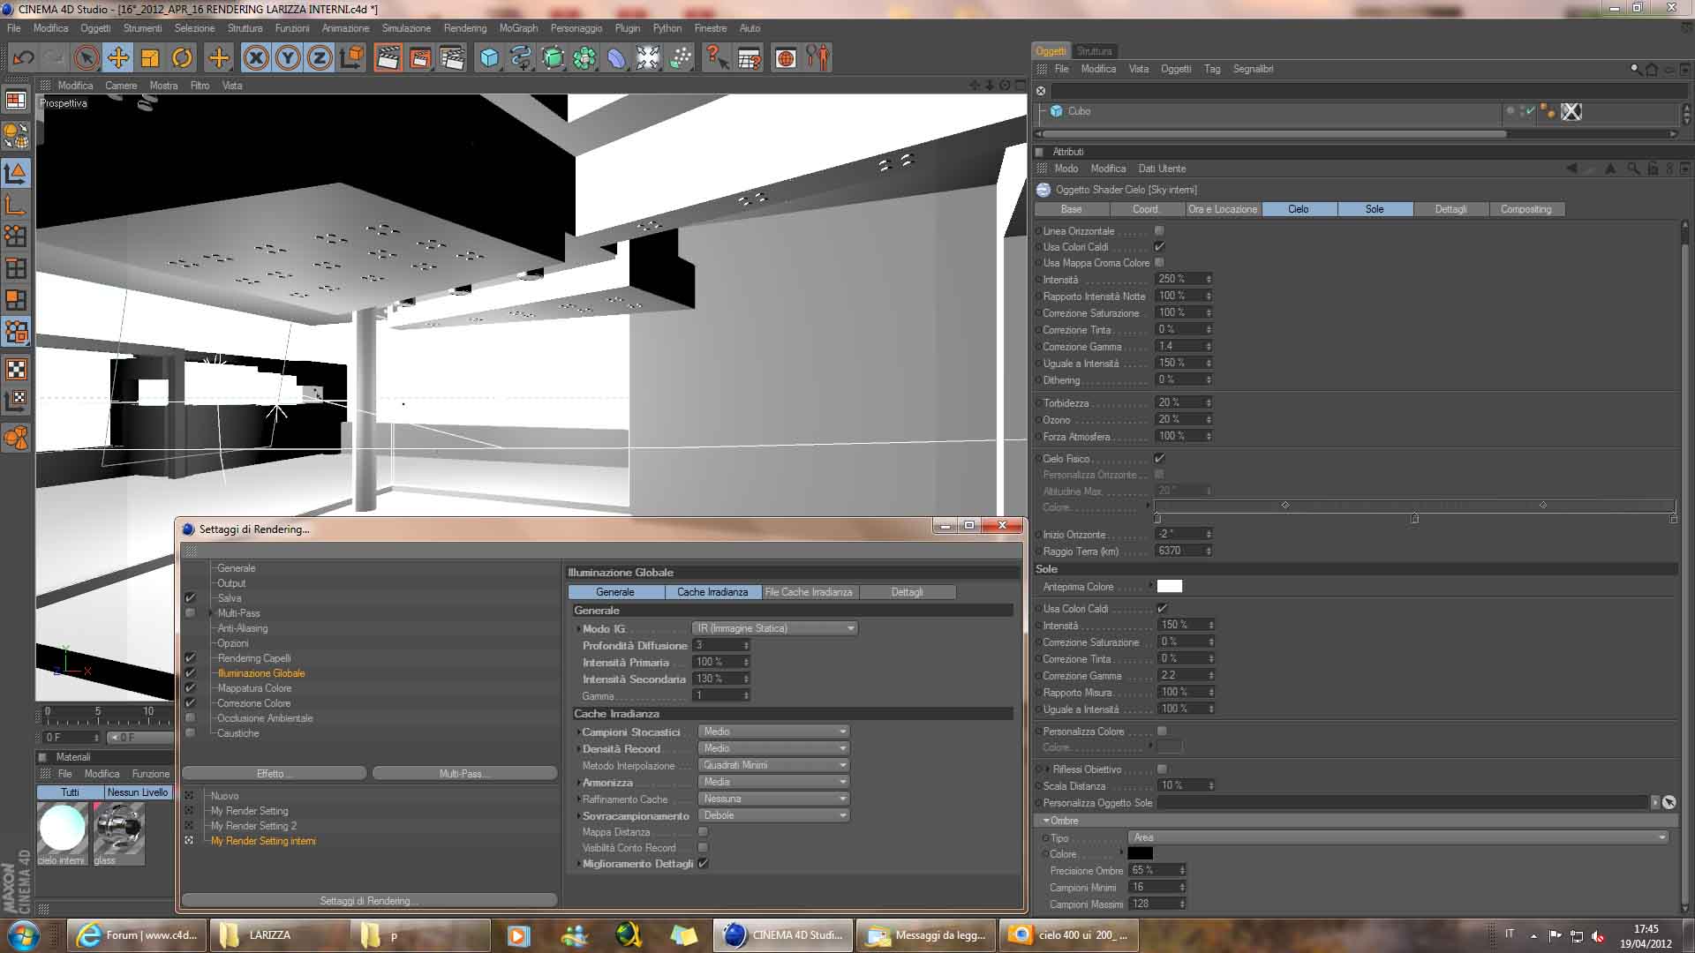Open the MoGraph menu
The width and height of the screenshot is (1695, 953).
(x=517, y=28)
